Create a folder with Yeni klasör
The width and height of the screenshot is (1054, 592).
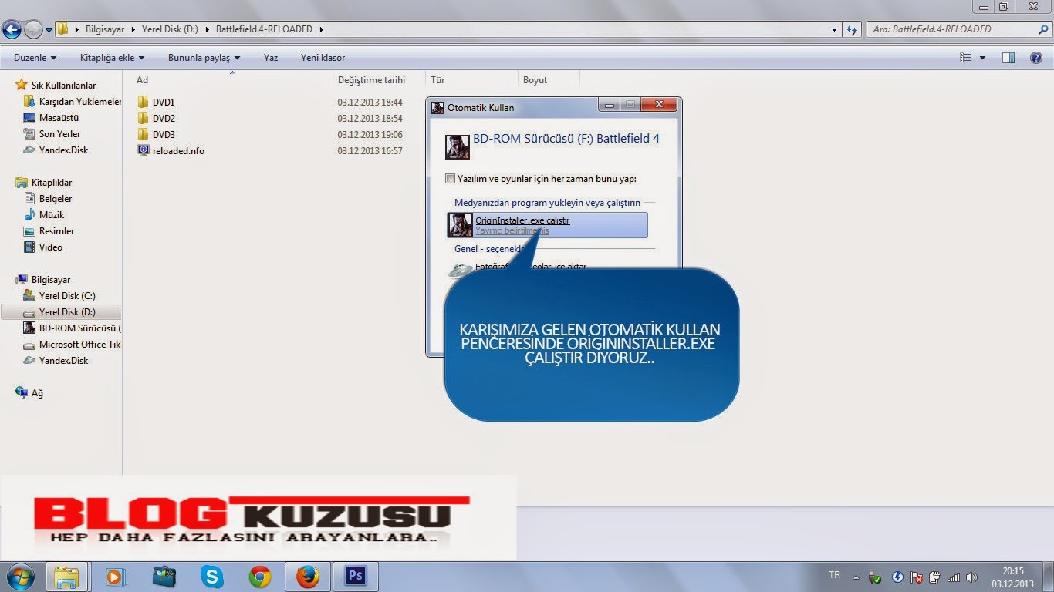(x=323, y=58)
